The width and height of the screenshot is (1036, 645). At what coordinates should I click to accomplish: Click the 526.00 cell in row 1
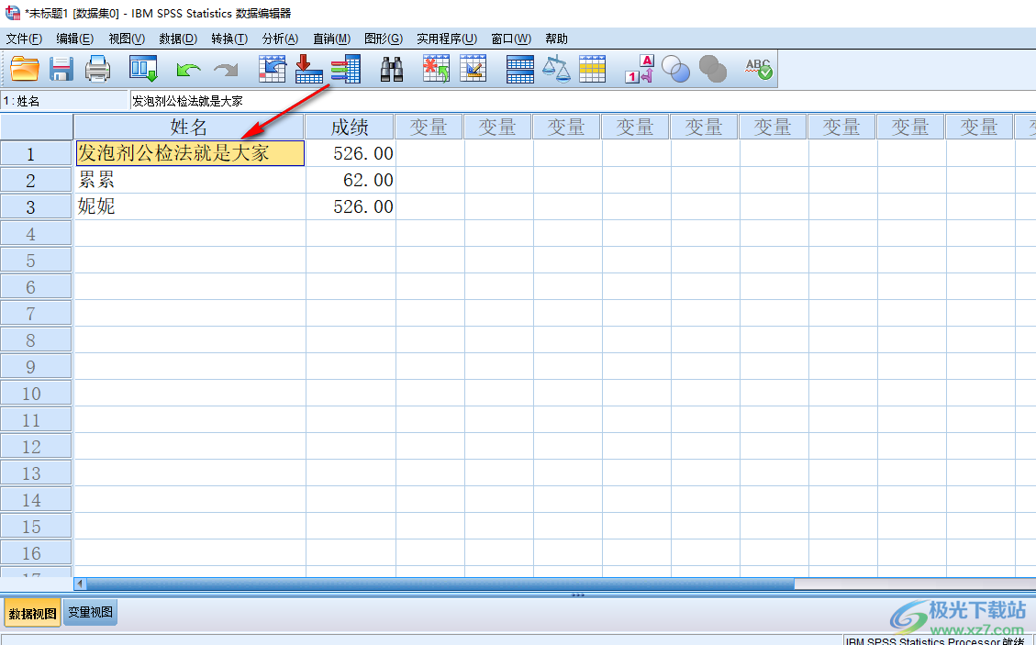351,153
